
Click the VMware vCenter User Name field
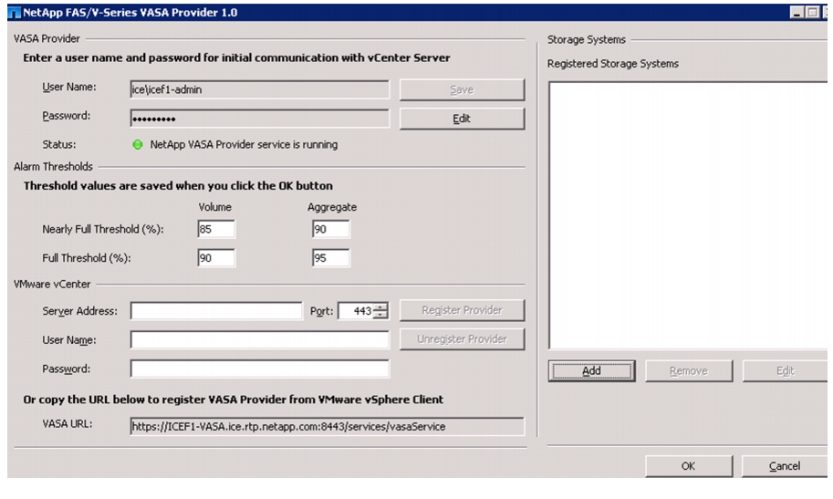(259, 339)
